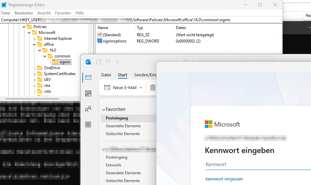311x185 pixels.
Task: Open the People contacts view in Outlook
Action: coord(88,109)
